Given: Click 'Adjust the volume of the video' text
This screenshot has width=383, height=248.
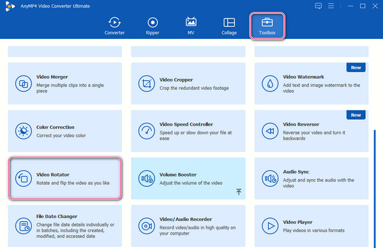Looking at the screenshot, I should pyautogui.click(x=191, y=183).
